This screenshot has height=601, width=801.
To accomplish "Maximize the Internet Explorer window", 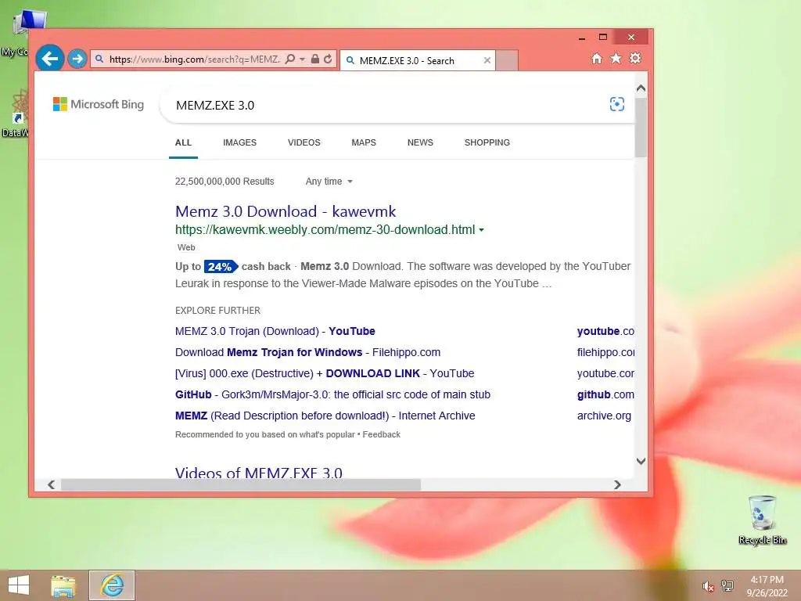I will [603, 37].
